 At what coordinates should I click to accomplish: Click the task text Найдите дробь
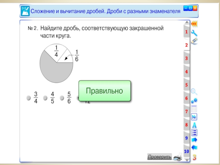(x=60, y=28)
